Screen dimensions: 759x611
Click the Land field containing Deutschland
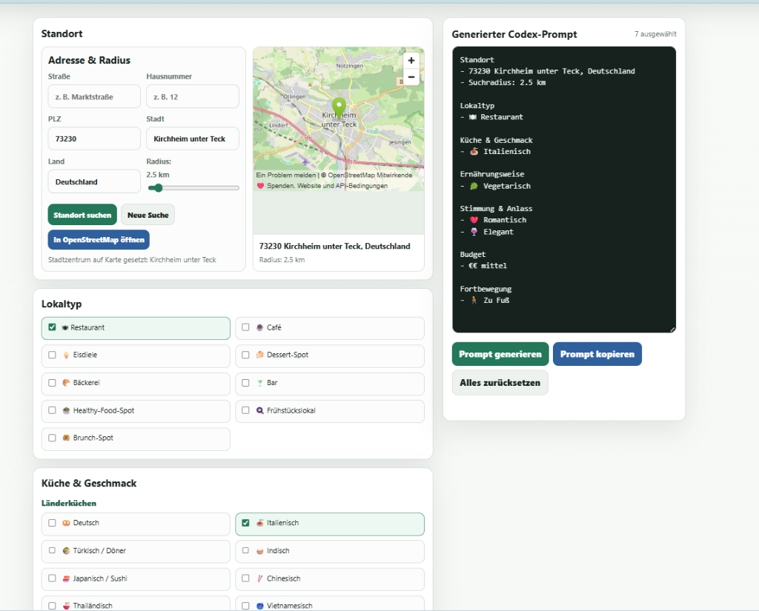click(x=94, y=182)
